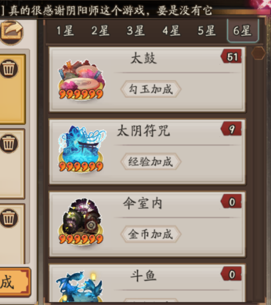The width and height of the screenshot is (271, 305).
Task: Select the highlighted 6星 tab
Action: [242, 31]
